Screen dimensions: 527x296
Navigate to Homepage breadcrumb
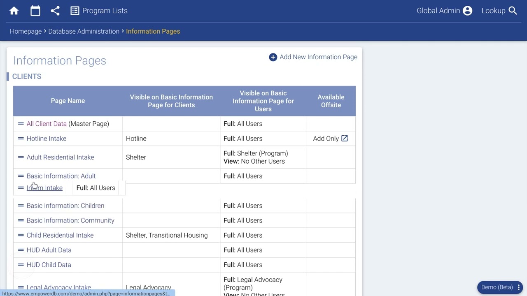point(26,31)
